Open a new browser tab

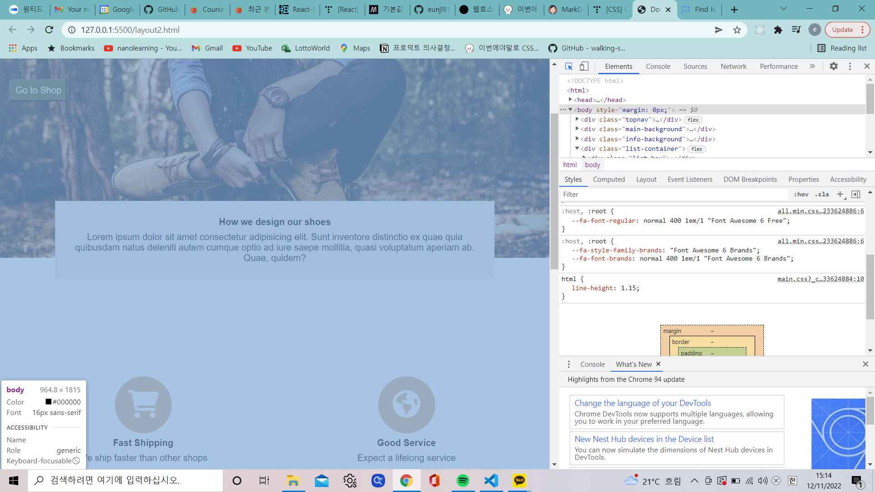(734, 10)
